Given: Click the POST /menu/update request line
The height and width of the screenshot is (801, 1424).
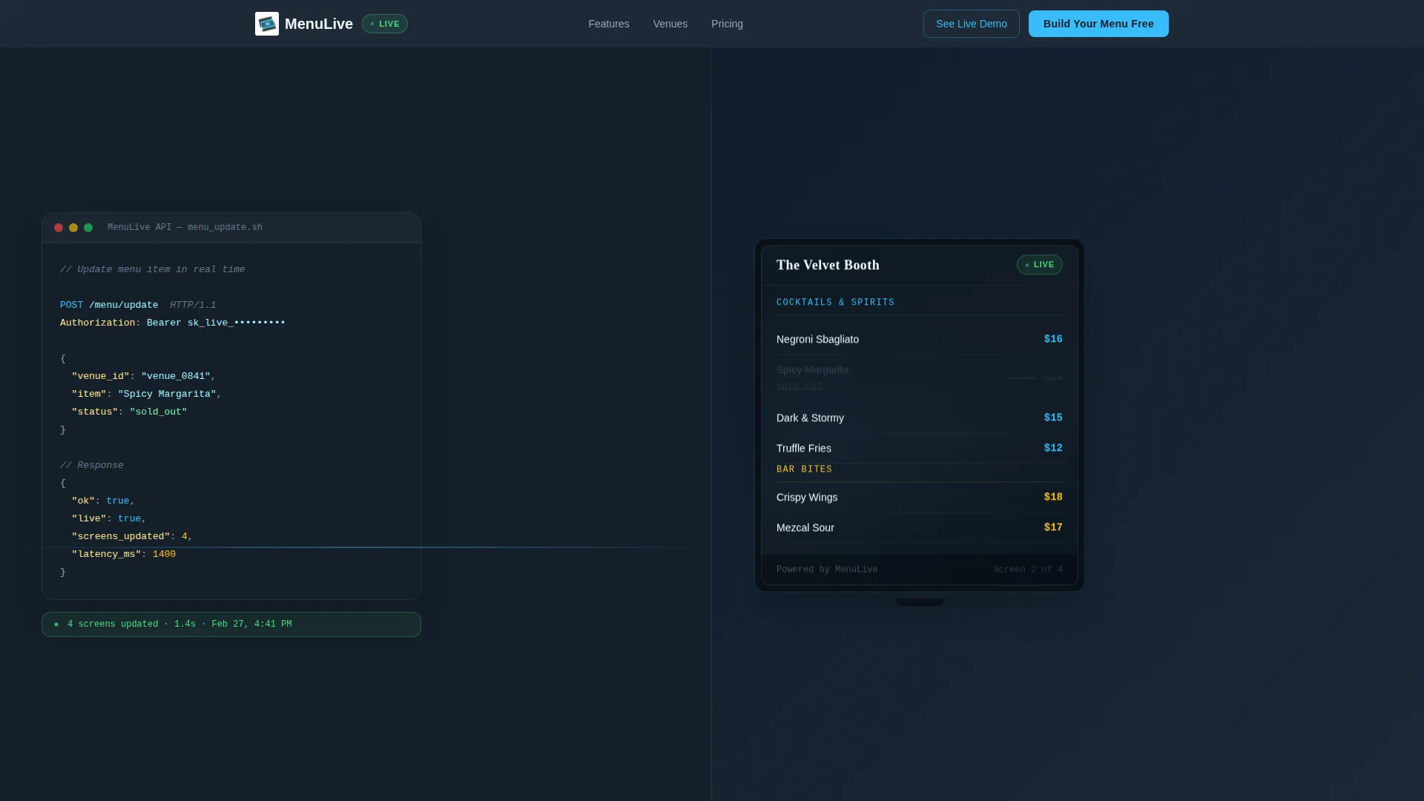Looking at the screenshot, I should pos(138,305).
